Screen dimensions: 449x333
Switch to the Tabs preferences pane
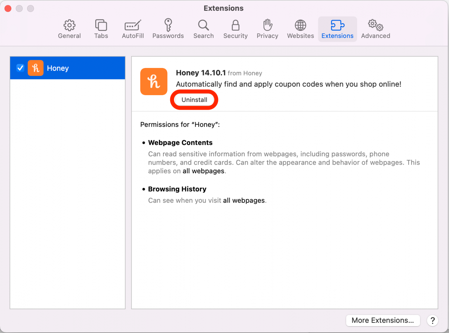[x=101, y=29]
